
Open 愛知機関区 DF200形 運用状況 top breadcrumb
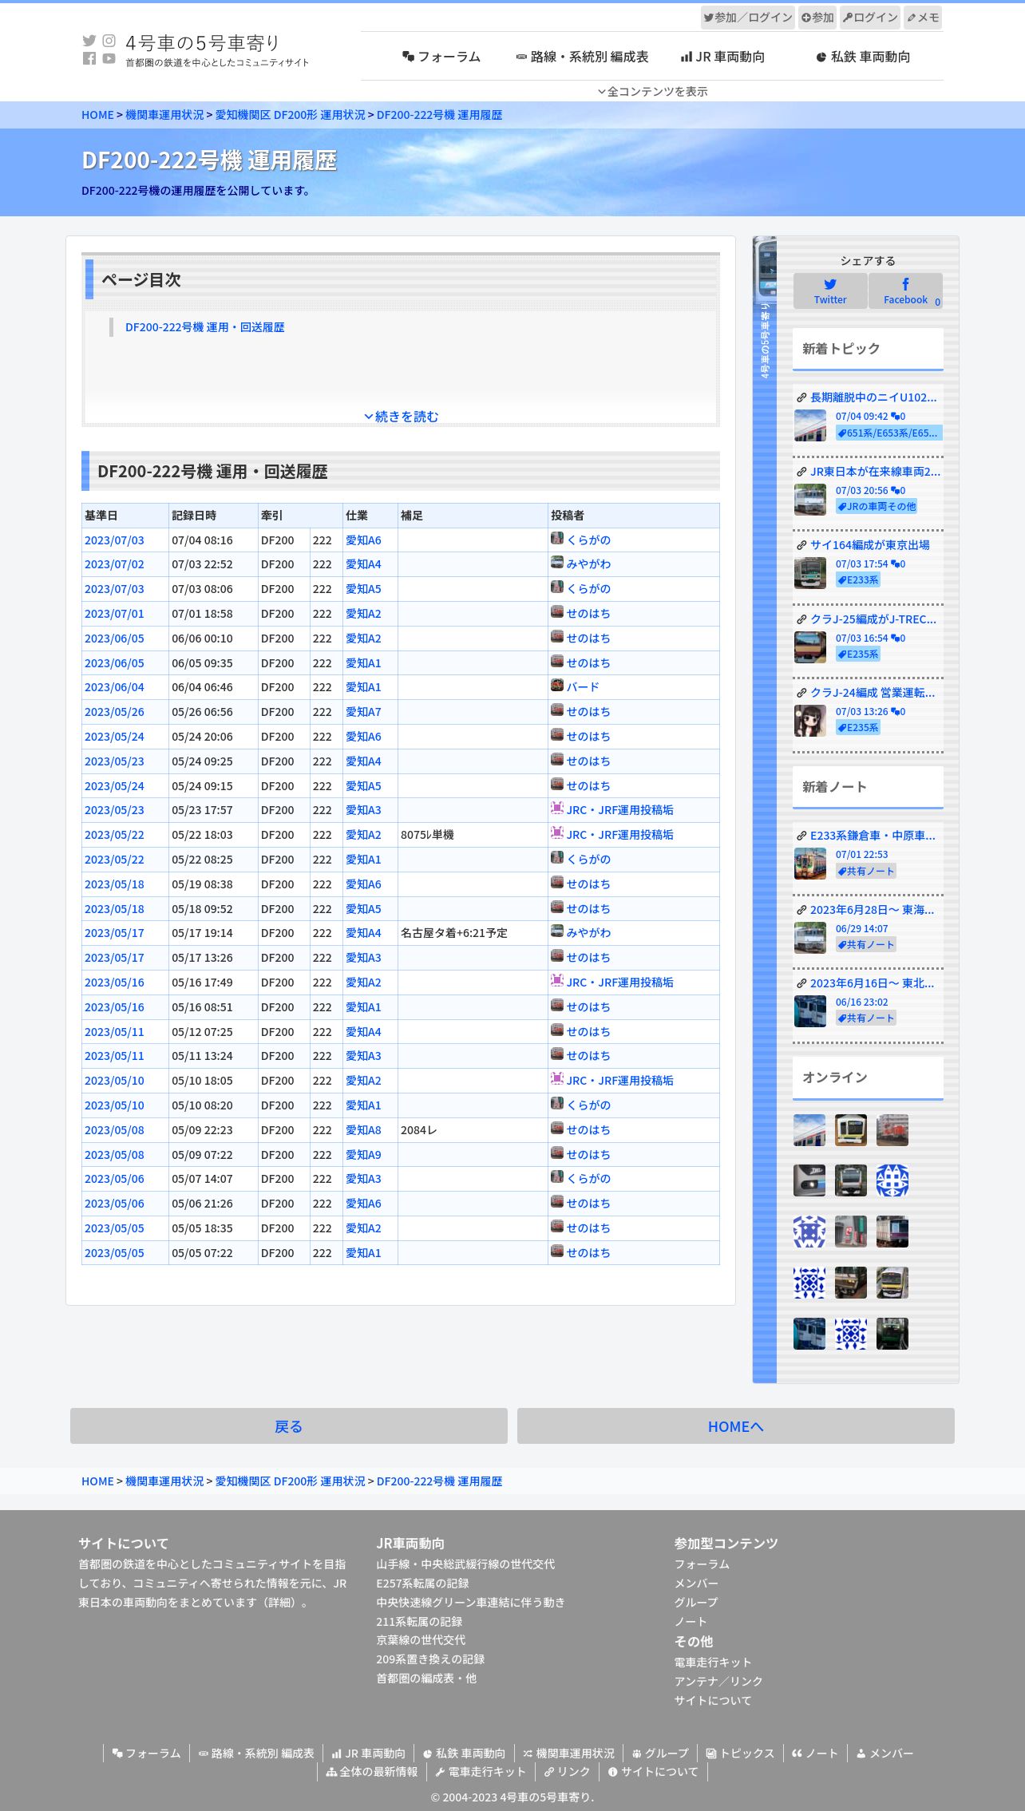[290, 115]
